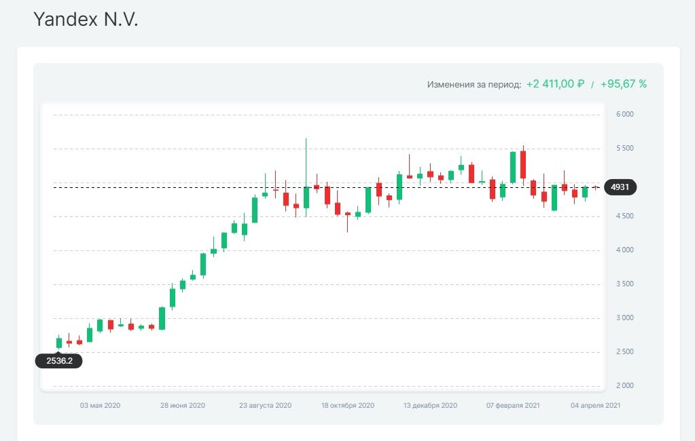Click the 2 500 price axis label
The height and width of the screenshot is (441, 695).
tap(624, 351)
